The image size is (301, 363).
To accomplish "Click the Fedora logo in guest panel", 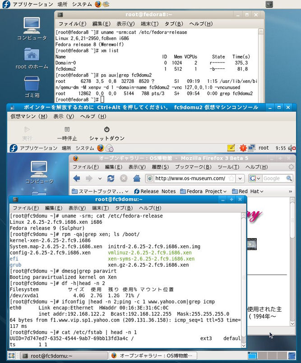I will [x=14, y=148].
